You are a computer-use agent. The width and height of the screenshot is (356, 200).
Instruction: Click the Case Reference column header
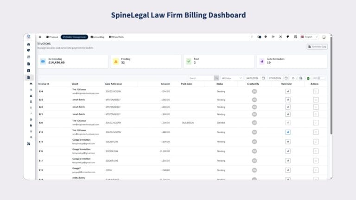tap(114, 84)
